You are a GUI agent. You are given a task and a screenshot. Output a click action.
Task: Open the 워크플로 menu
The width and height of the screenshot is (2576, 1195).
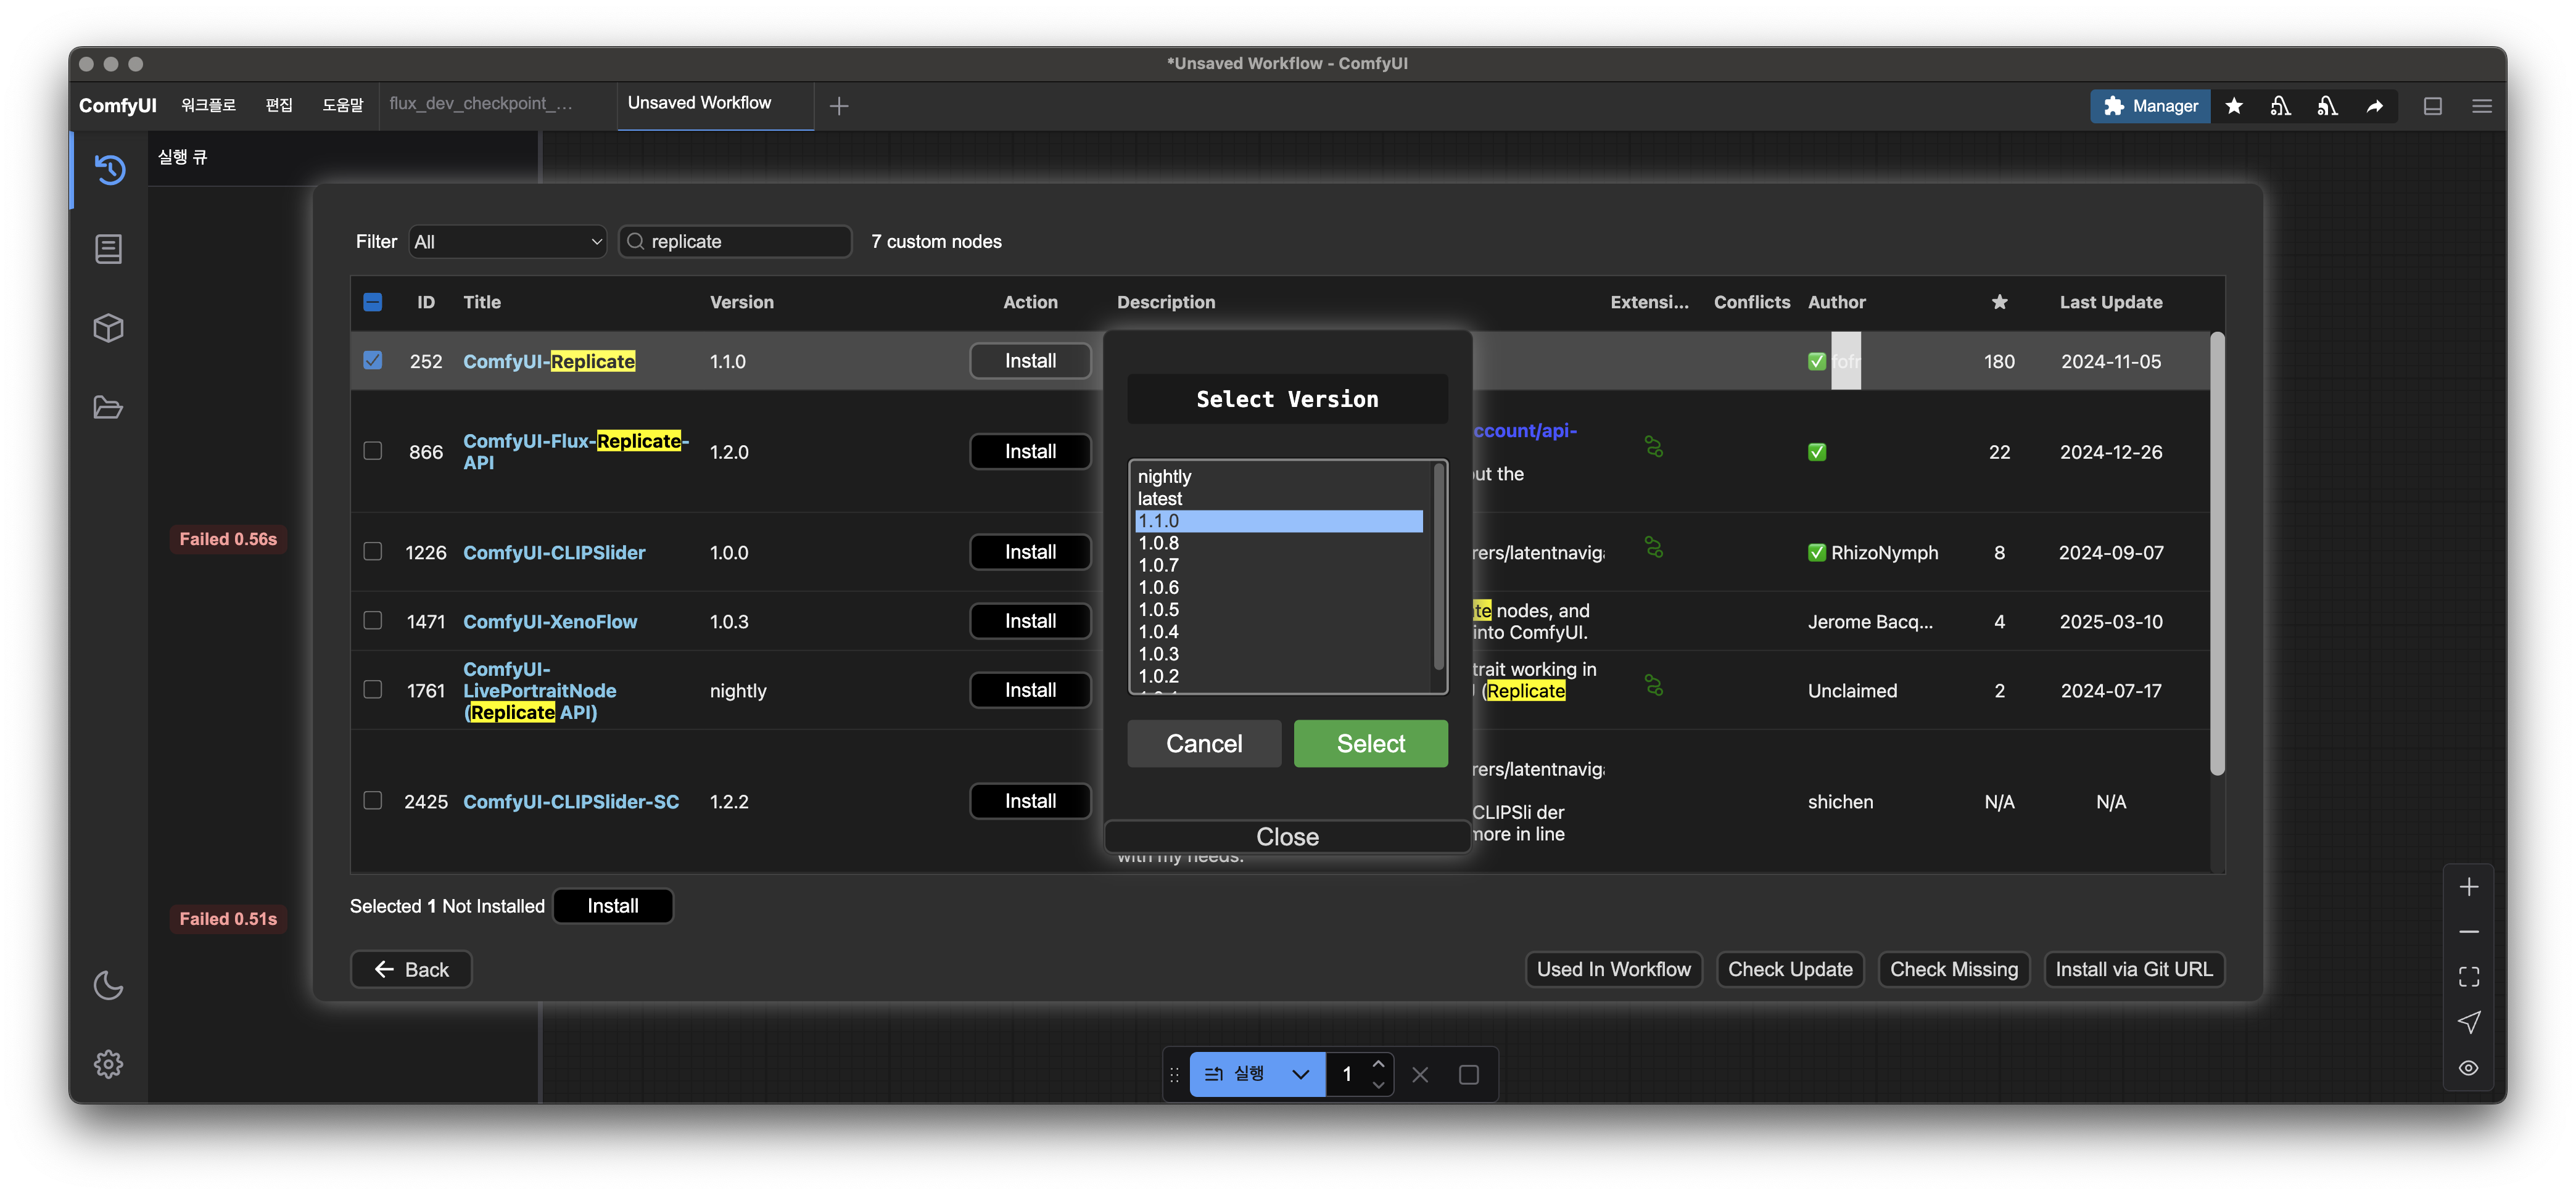point(208,105)
